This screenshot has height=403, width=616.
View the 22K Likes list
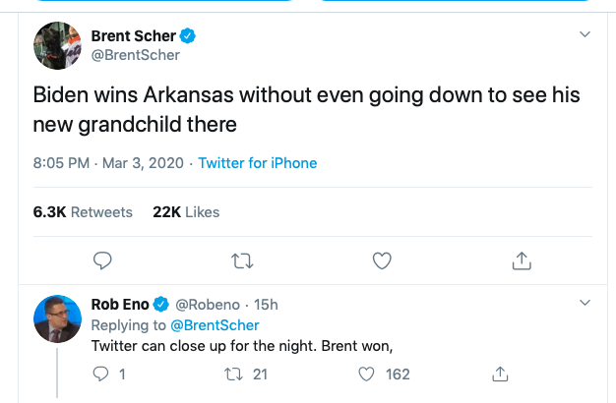(186, 211)
